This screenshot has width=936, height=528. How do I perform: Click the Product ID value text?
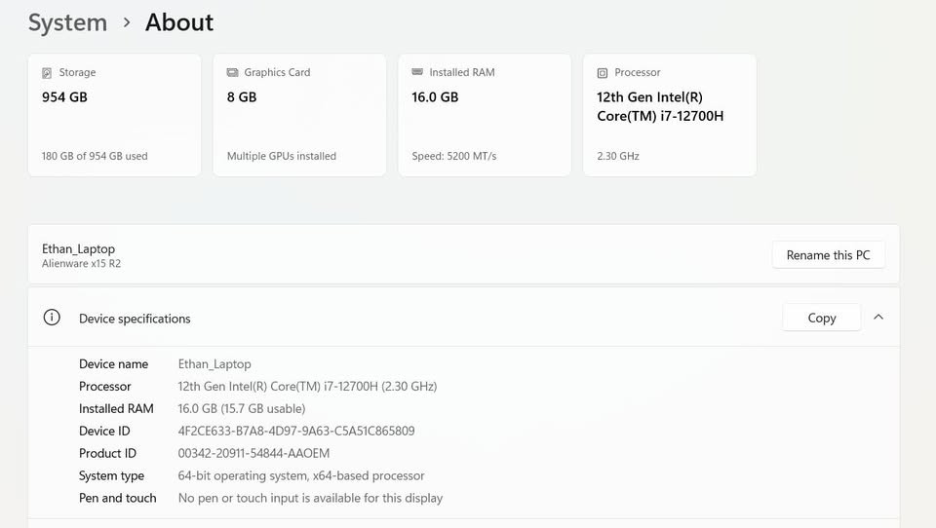pos(253,453)
